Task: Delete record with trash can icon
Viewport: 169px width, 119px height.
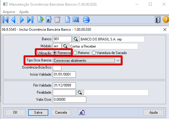Action: (57, 20)
